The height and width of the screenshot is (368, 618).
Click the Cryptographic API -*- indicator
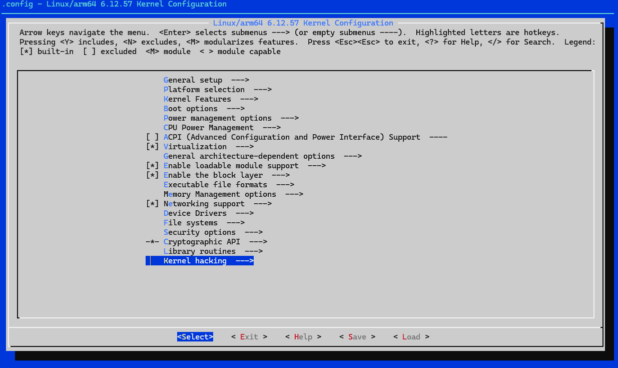[152, 242]
